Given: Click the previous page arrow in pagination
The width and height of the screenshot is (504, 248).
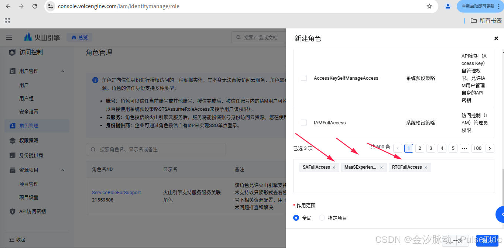Looking at the screenshot, I should (x=398, y=148).
